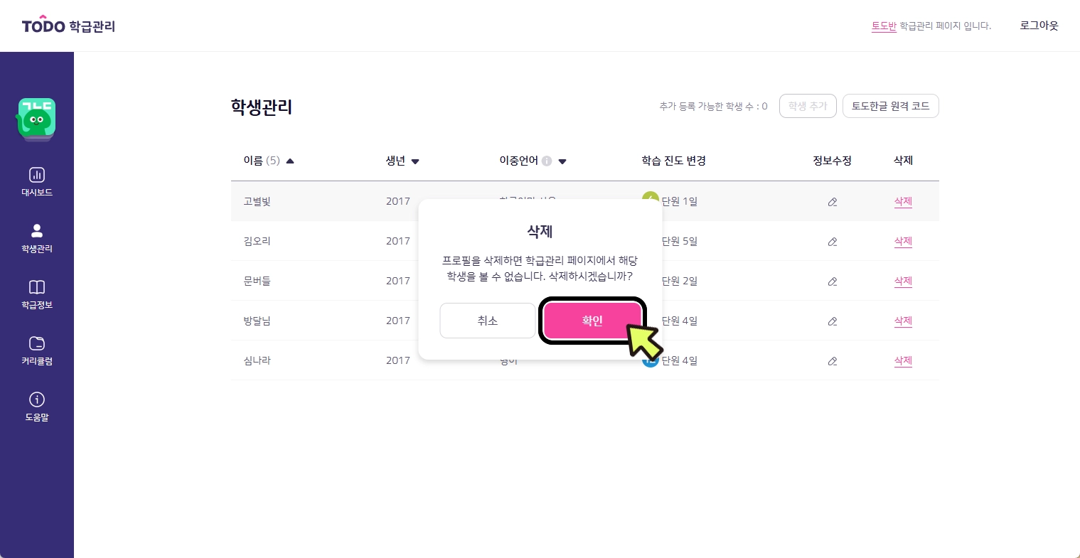Open the 커리큘럼 folder icon
1080x558 pixels.
[x=36, y=343]
